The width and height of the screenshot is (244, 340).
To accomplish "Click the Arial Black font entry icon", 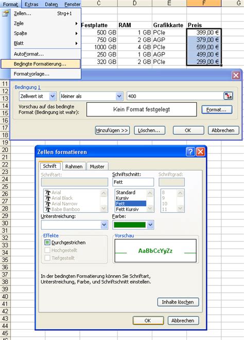I will 48,198.
